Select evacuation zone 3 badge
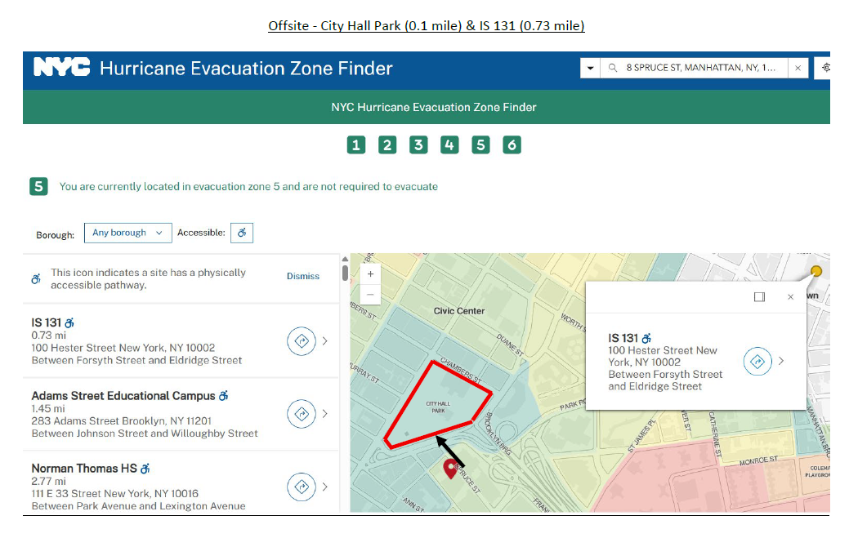Viewport: 849px width, 538px height. (x=418, y=145)
